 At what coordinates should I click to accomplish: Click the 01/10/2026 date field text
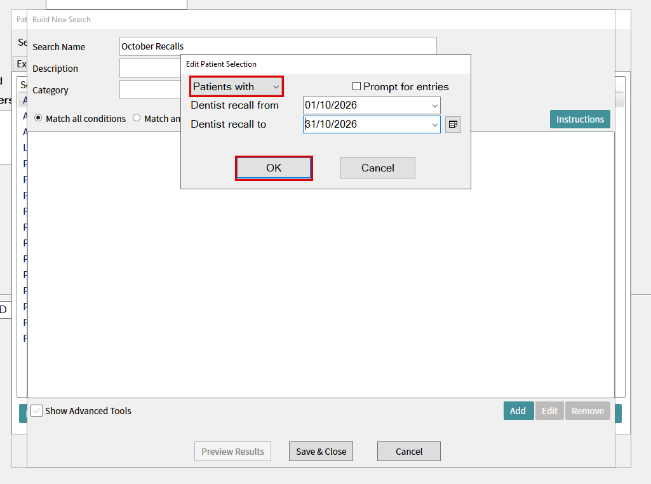click(x=331, y=105)
